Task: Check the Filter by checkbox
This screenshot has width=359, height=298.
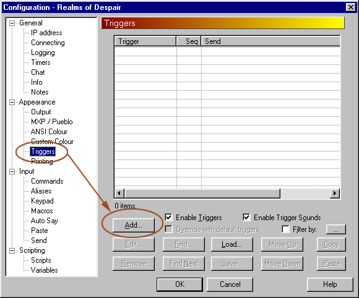Action: (285, 229)
